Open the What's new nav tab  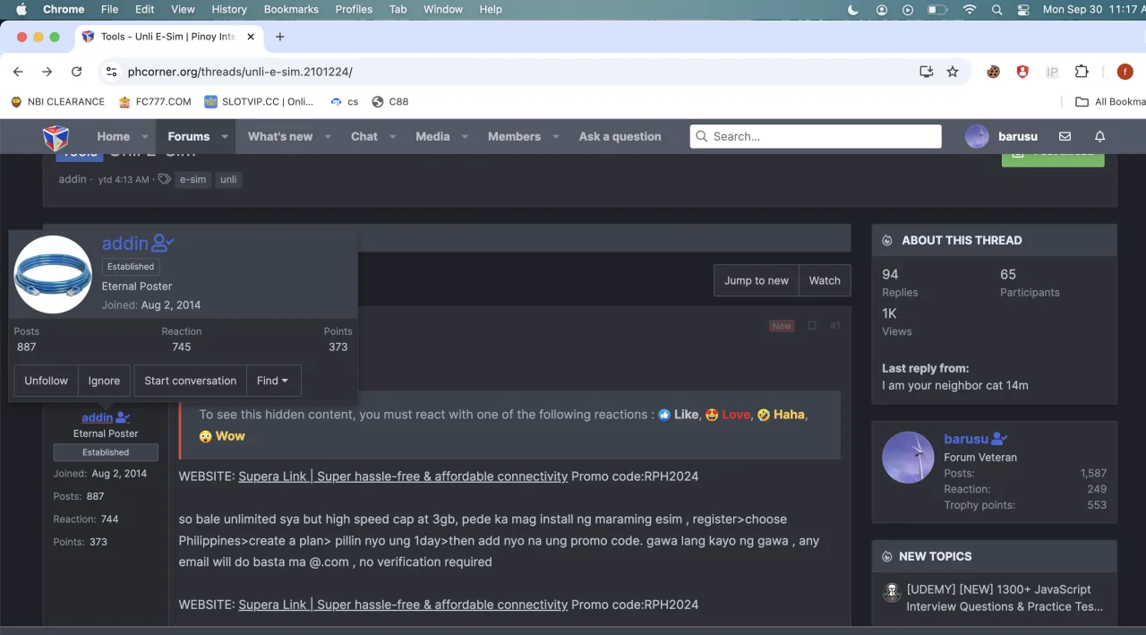click(x=280, y=136)
